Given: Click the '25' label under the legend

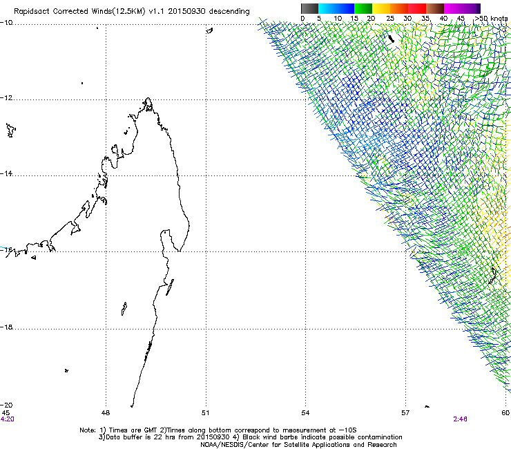Looking at the screenshot, I should tap(389, 19).
